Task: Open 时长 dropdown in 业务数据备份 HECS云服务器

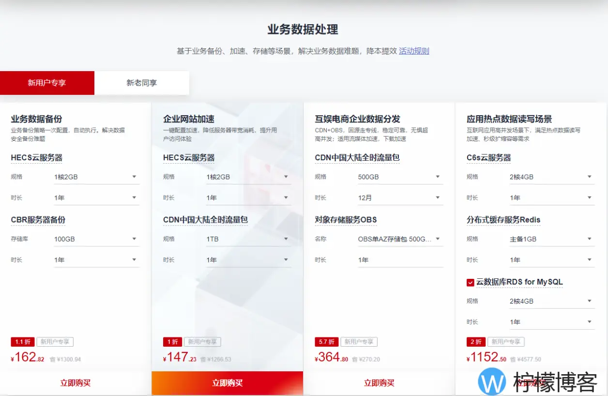Action: pyautogui.click(x=96, y=198)
